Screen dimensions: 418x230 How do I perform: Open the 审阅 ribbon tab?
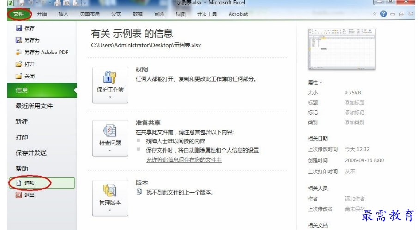(159, 14)
